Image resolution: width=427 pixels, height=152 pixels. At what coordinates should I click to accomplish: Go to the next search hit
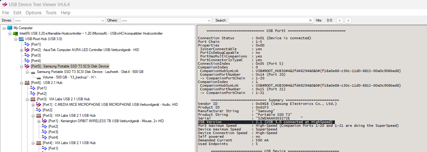348,20
